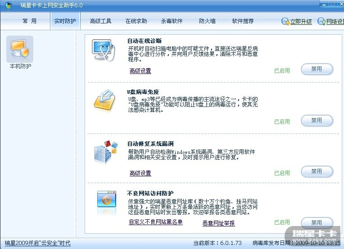
Task: Click 已启用 status of 不良网站访问防护
Action: point(282,222)
